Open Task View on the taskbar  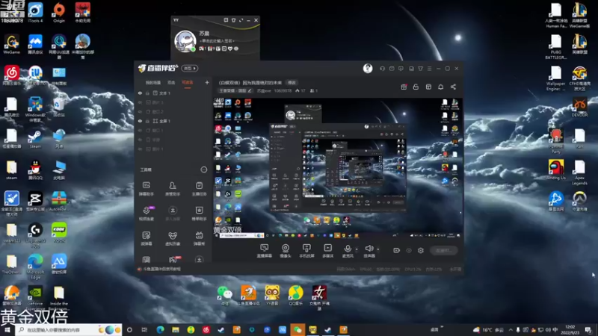[x=144, y=330]
